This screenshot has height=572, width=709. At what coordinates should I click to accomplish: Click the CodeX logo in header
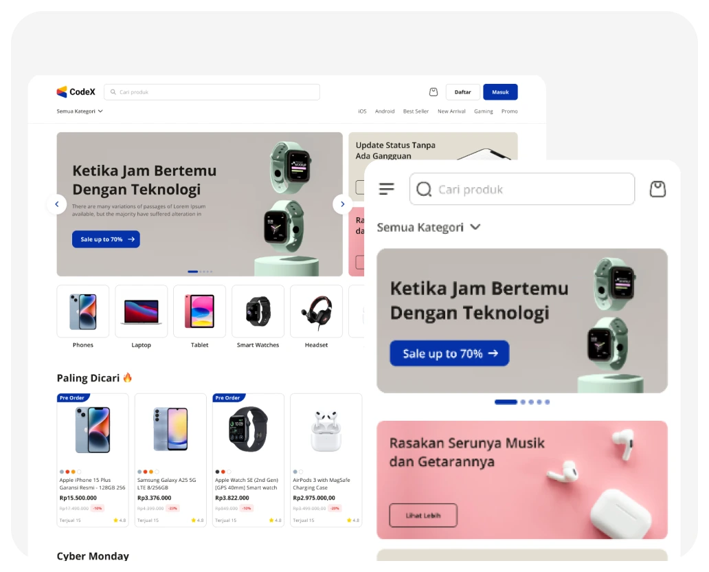point(76,91)
